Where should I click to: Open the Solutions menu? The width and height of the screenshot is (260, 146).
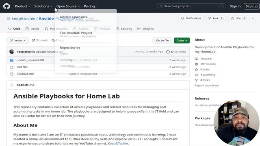pos(43,6)
